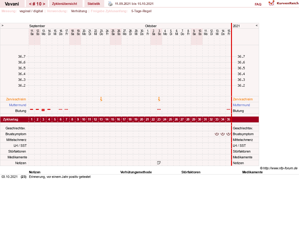Click the spotting dots on day 35
Screen dimensions: 299x245
[228, 110]
